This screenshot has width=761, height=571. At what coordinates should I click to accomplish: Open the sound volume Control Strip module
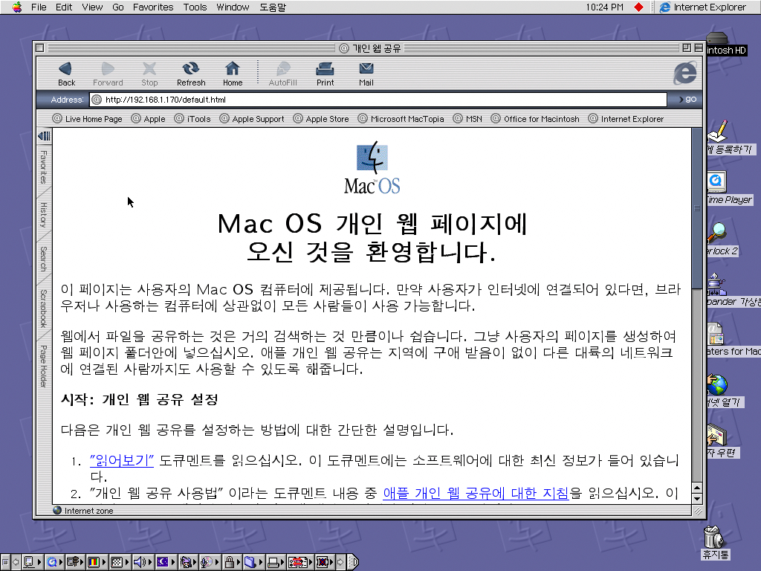pyautogui.click(x=140, y=562)
